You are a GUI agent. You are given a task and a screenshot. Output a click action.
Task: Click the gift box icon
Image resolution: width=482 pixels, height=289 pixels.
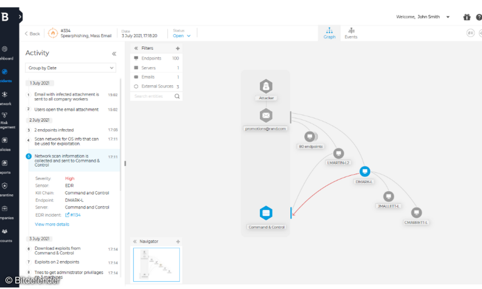pos(467,17)
